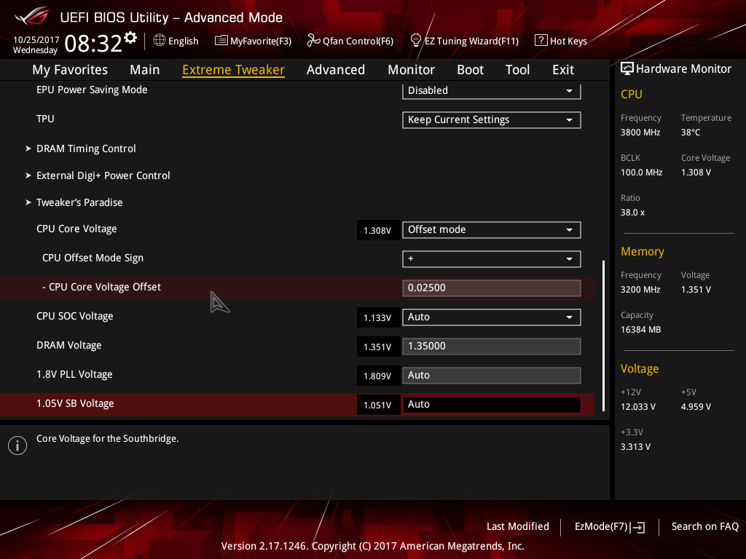Click the 1.05V SB Voltage Auto field
Screen dimensions: 746x559
(492, 405)
